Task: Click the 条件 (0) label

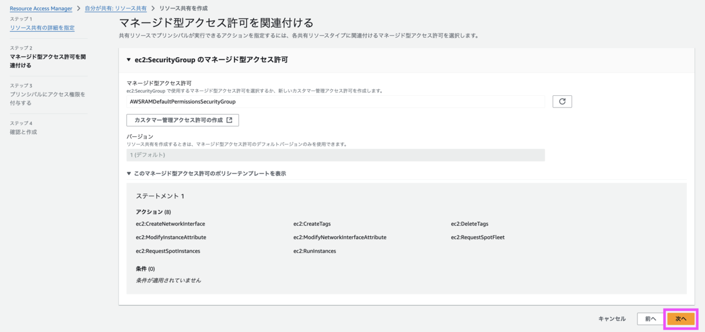Action: [145, 269]
